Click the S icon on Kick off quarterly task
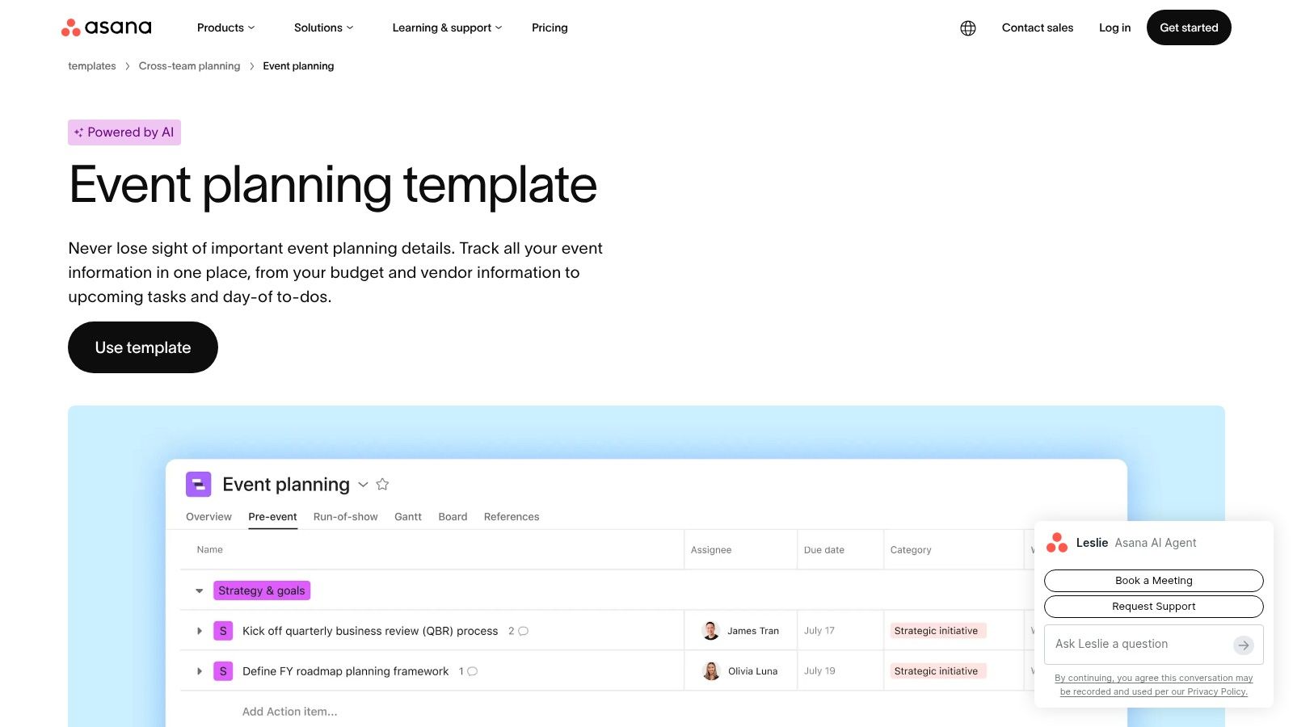This screenshot has height=727, width=1293. [223, 631]
